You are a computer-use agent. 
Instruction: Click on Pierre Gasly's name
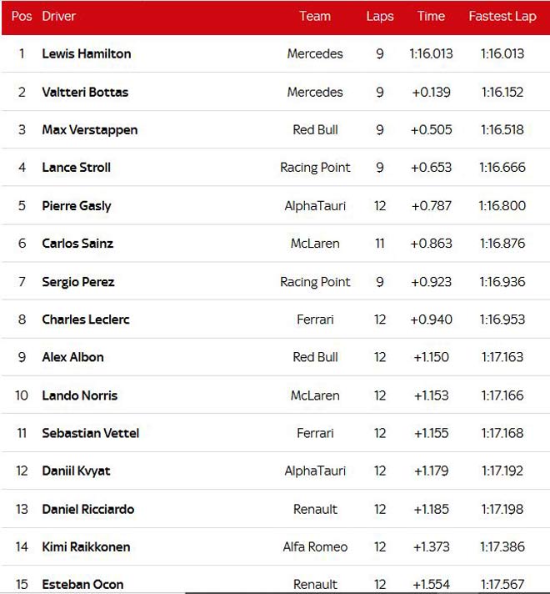pyautogui.click(x=77, y=205)
